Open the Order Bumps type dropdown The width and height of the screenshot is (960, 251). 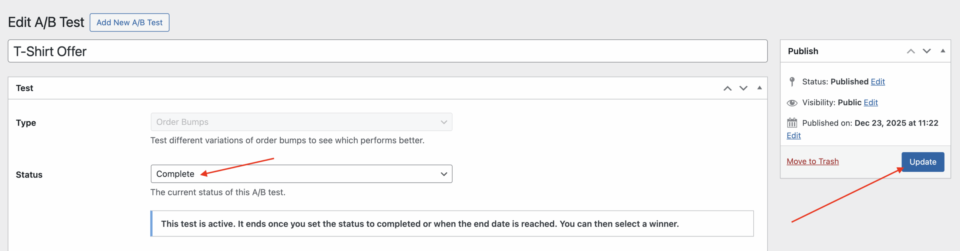coord(301,122)
